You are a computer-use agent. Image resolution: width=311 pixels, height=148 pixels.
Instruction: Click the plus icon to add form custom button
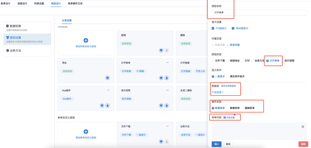pyautogui.click(x=86, y=132)
